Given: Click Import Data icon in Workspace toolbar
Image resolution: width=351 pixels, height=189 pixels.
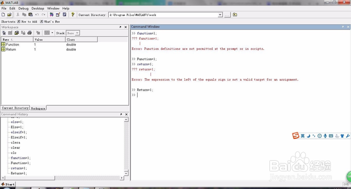Looking at the screenshot, I should [16, 33].
